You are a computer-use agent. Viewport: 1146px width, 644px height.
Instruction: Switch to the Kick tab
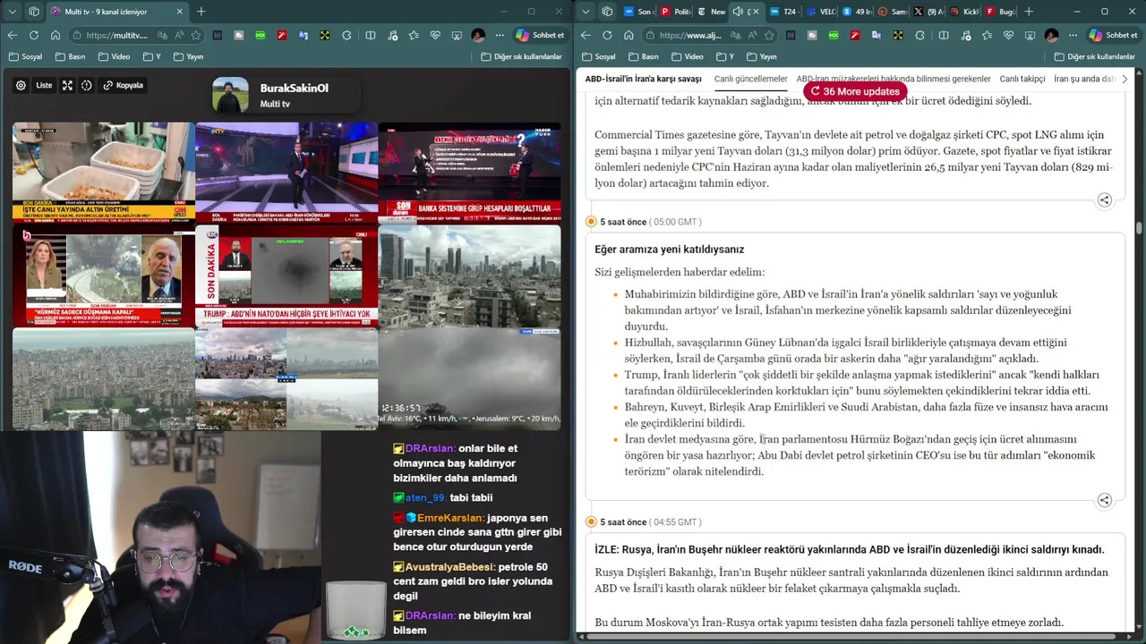(x=964, y=12)
